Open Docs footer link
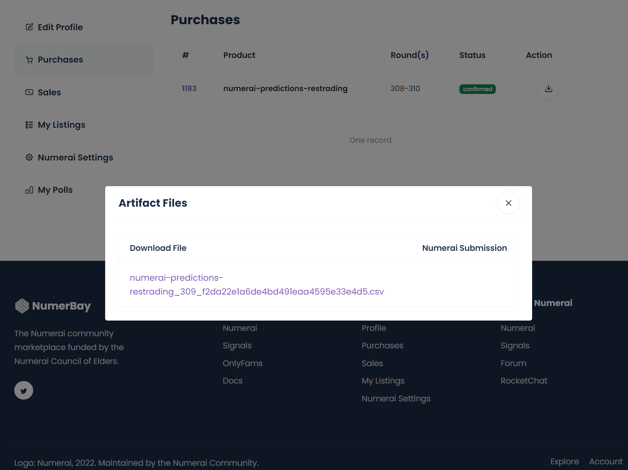628x470 pixels. pos(232,381)
